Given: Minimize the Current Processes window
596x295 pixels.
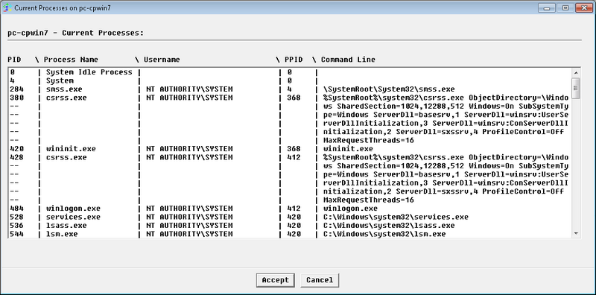Looking at the screenshot, I should pos(547,7).
